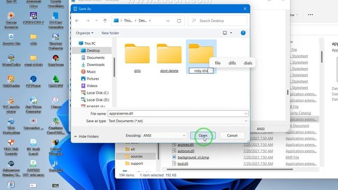Collapse the pane with Hide Folders
The height and width of the screenshot is (190, 338).
[x=86, y=137]
